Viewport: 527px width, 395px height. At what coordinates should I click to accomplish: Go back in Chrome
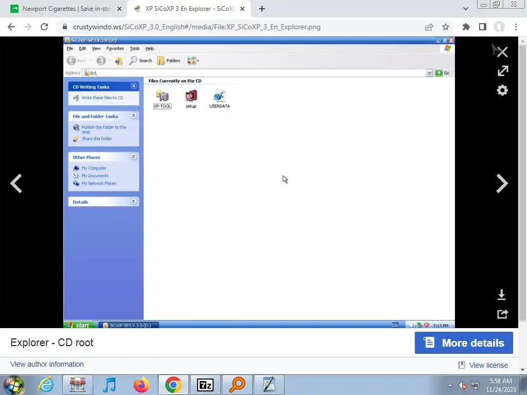11,27
